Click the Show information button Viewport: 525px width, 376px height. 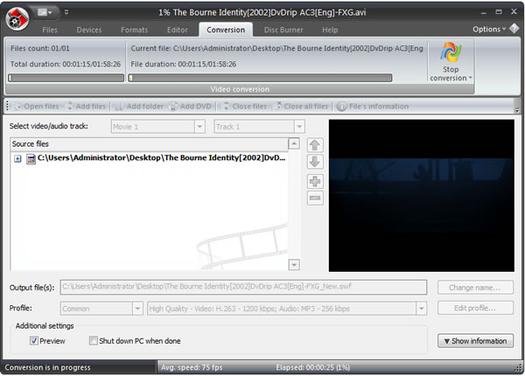[x=475, y=341]
